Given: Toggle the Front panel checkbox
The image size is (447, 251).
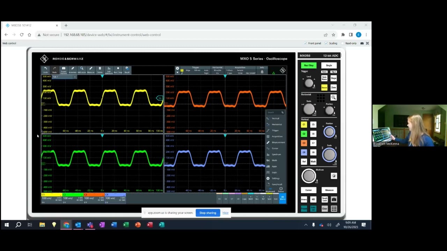Looking at the screenshot, I should tap(306, 43).
